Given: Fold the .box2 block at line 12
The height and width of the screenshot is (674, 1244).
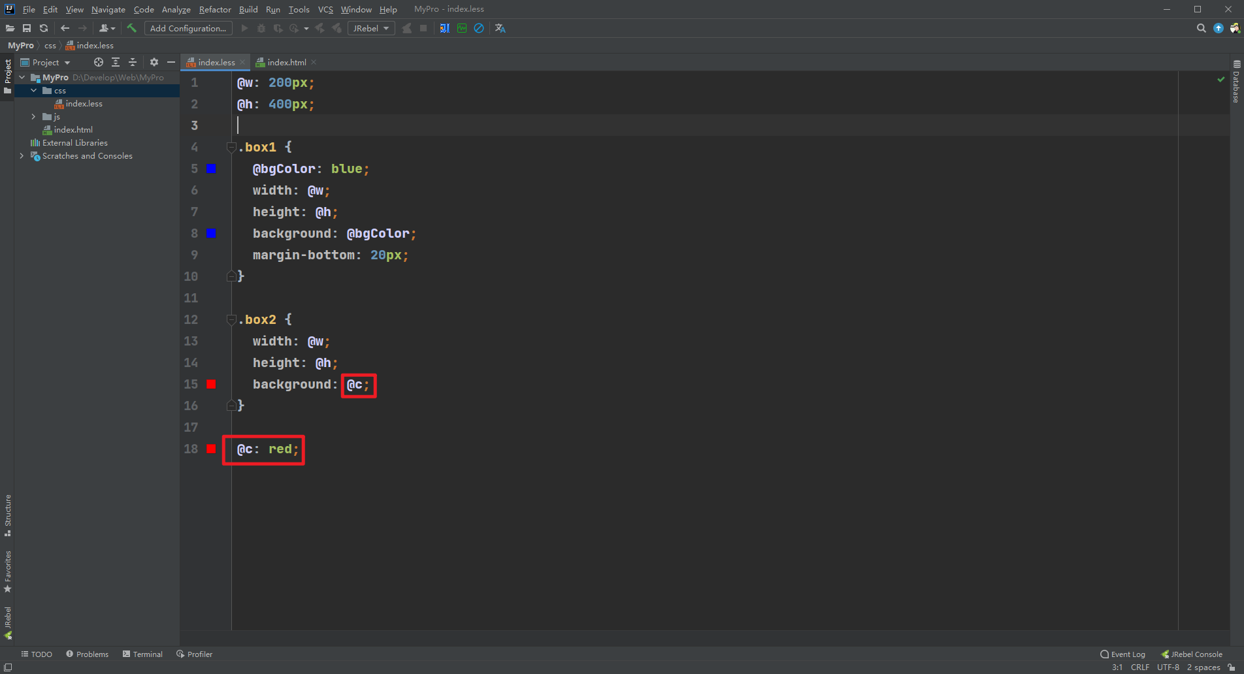Looking at the screenshot, I should (x=231, y=319).
